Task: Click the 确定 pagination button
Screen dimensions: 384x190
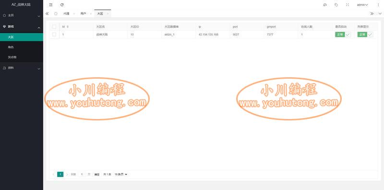Action: (97, 174)
